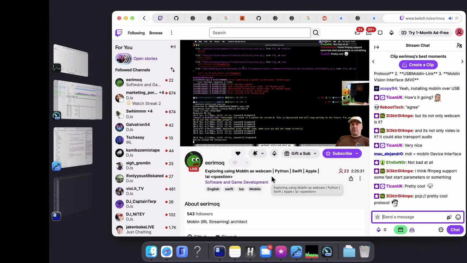Click the Moblin stream tag
467x263 pixels.
[255, 189]
